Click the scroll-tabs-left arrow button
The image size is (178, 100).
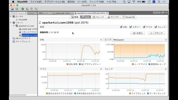tap(155, 13)
